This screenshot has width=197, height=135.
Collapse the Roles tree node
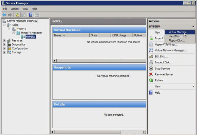click(x=4, y=25)
